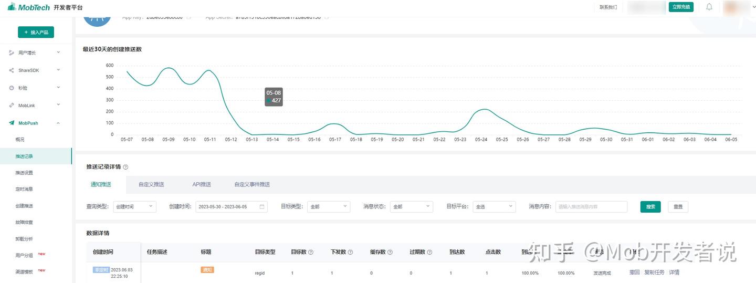Open 推送设置 in the sidebar
This screenshot has width=756, height=283.
pos(24,173)
